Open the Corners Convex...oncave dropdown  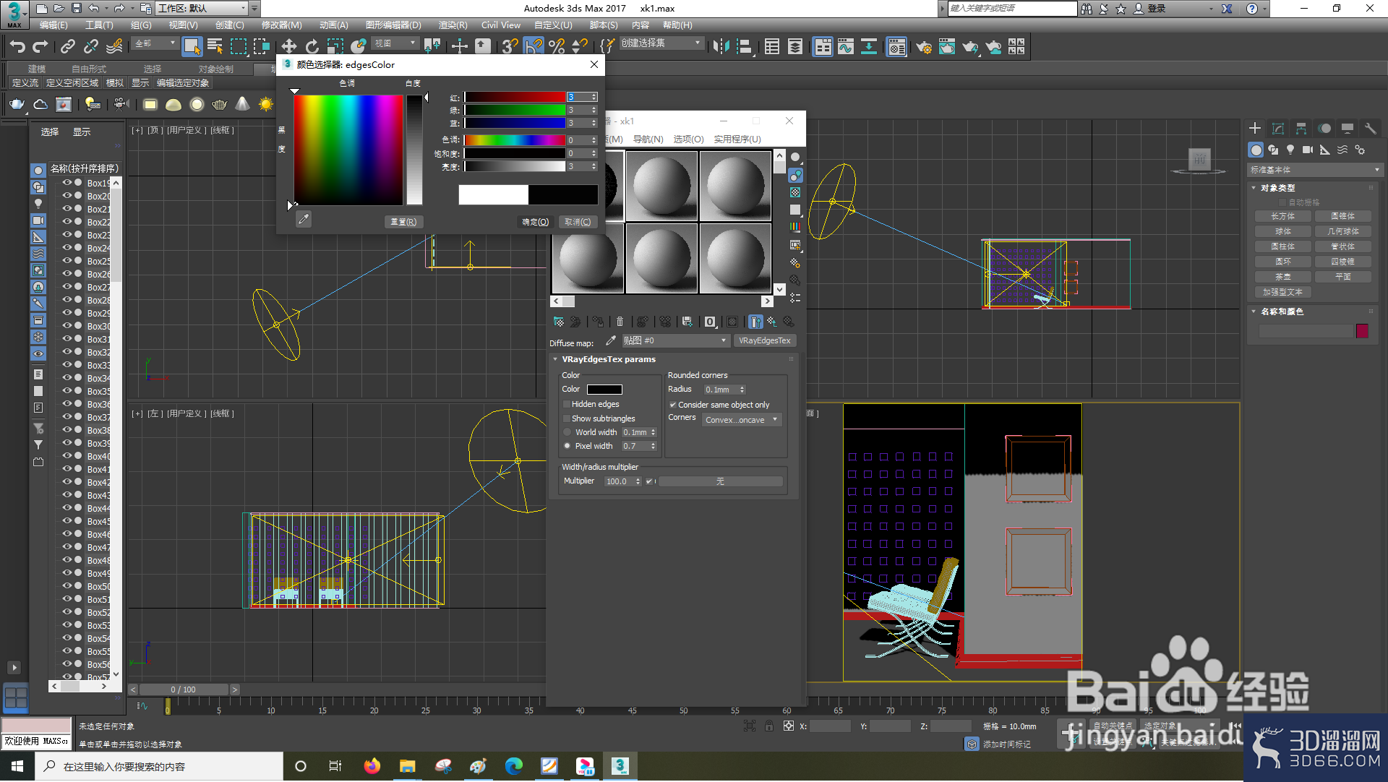point(742,420)
